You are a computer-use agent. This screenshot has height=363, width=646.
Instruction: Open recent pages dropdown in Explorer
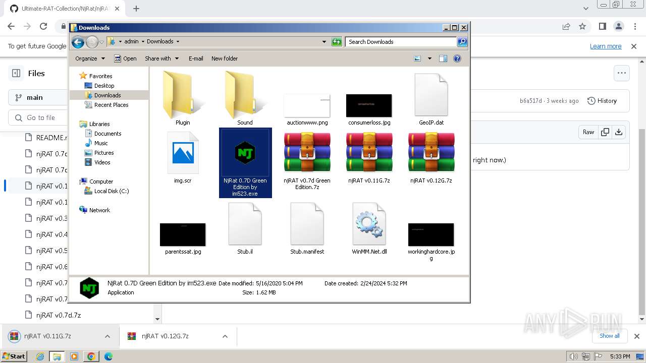(102, 42)
